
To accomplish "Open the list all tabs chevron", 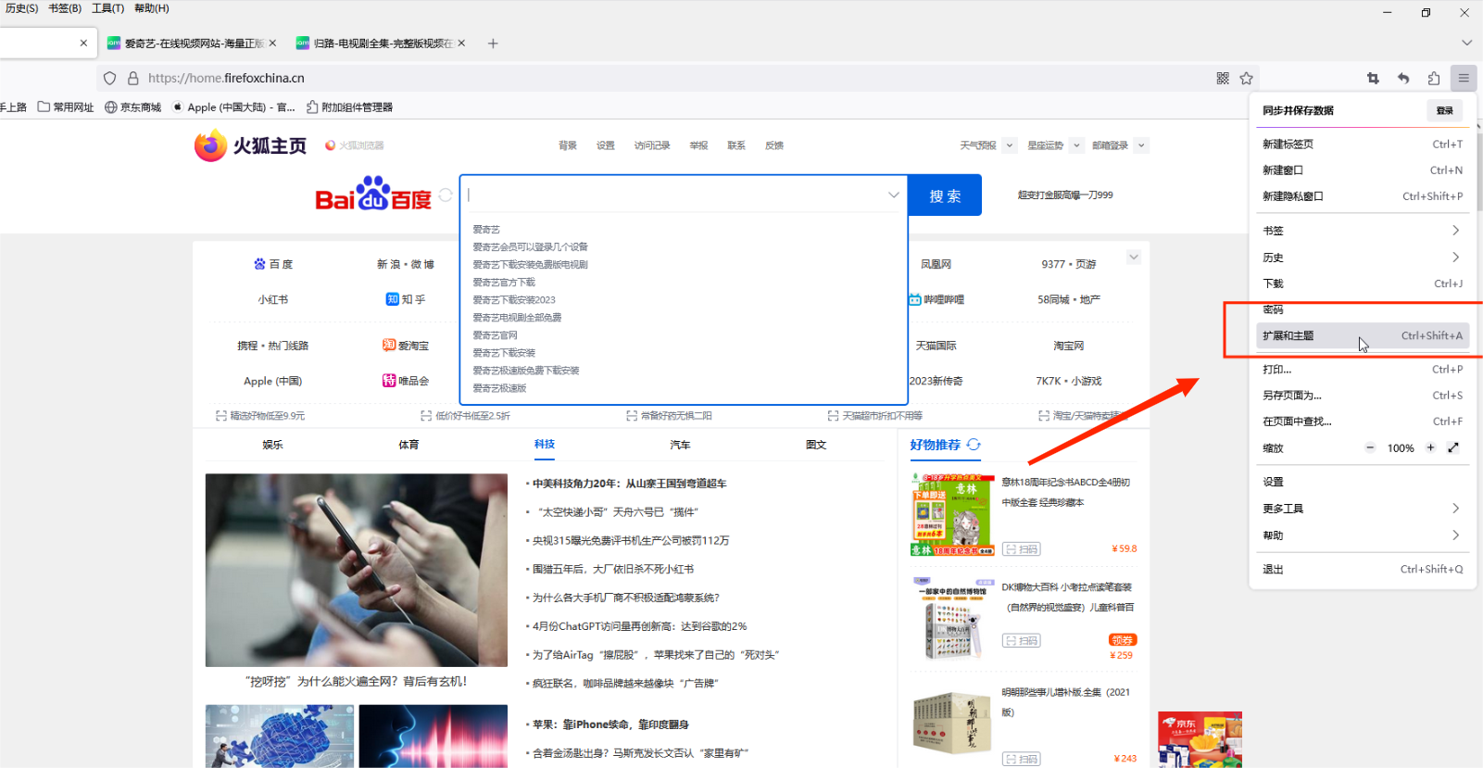I will pyautogui.click(x=1466, y=44).
